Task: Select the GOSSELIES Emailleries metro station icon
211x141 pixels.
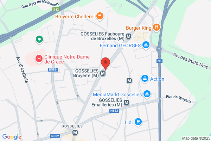Action: point(126,103)
